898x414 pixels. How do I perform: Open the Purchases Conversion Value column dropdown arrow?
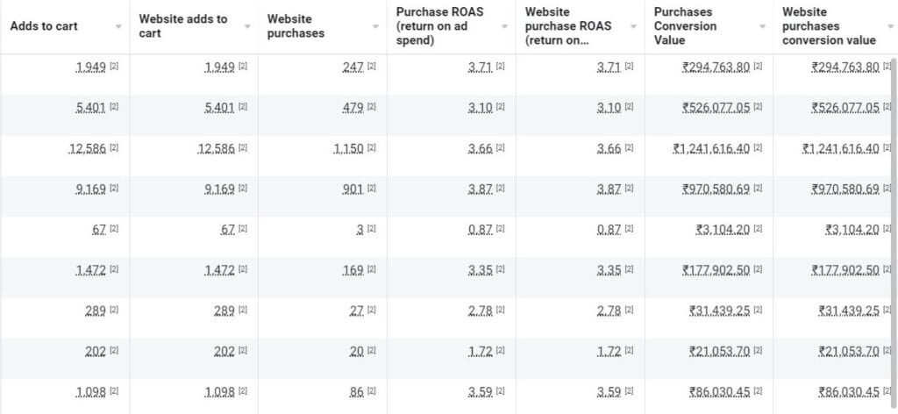point(762,27)
